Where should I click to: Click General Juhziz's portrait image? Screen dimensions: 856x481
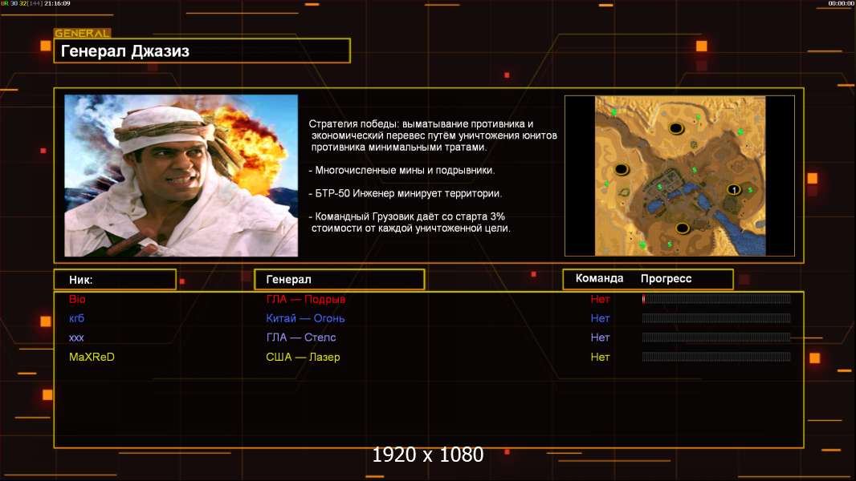pos(181,176)
